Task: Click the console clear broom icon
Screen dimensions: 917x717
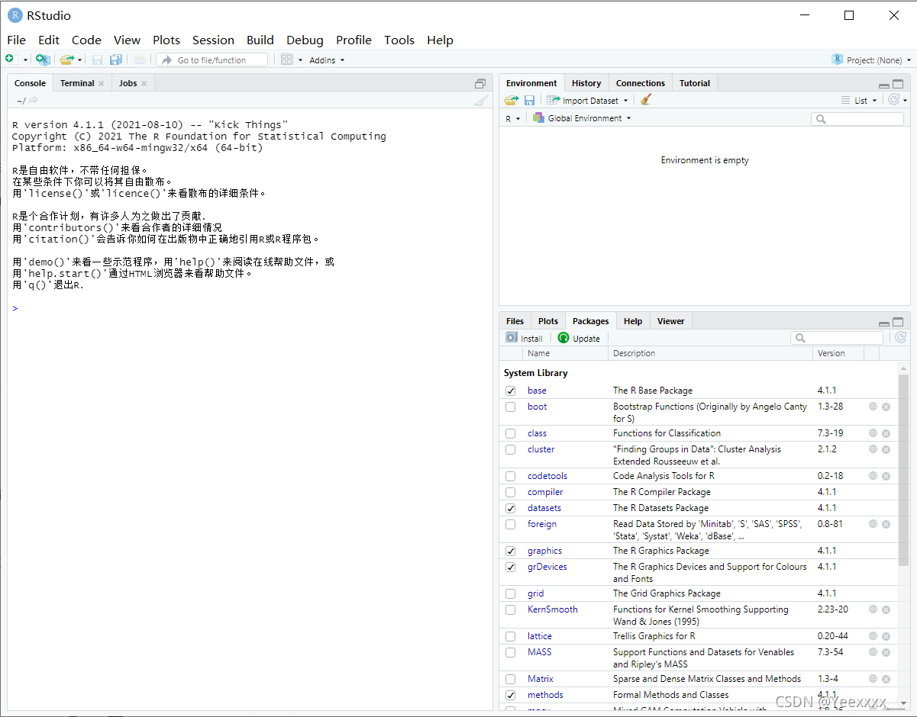Action: [x=480, y=101]
